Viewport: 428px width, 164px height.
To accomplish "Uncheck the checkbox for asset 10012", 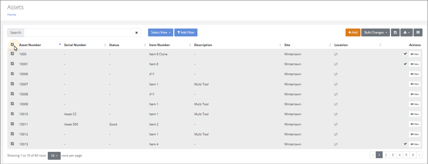I will [12, 134].
